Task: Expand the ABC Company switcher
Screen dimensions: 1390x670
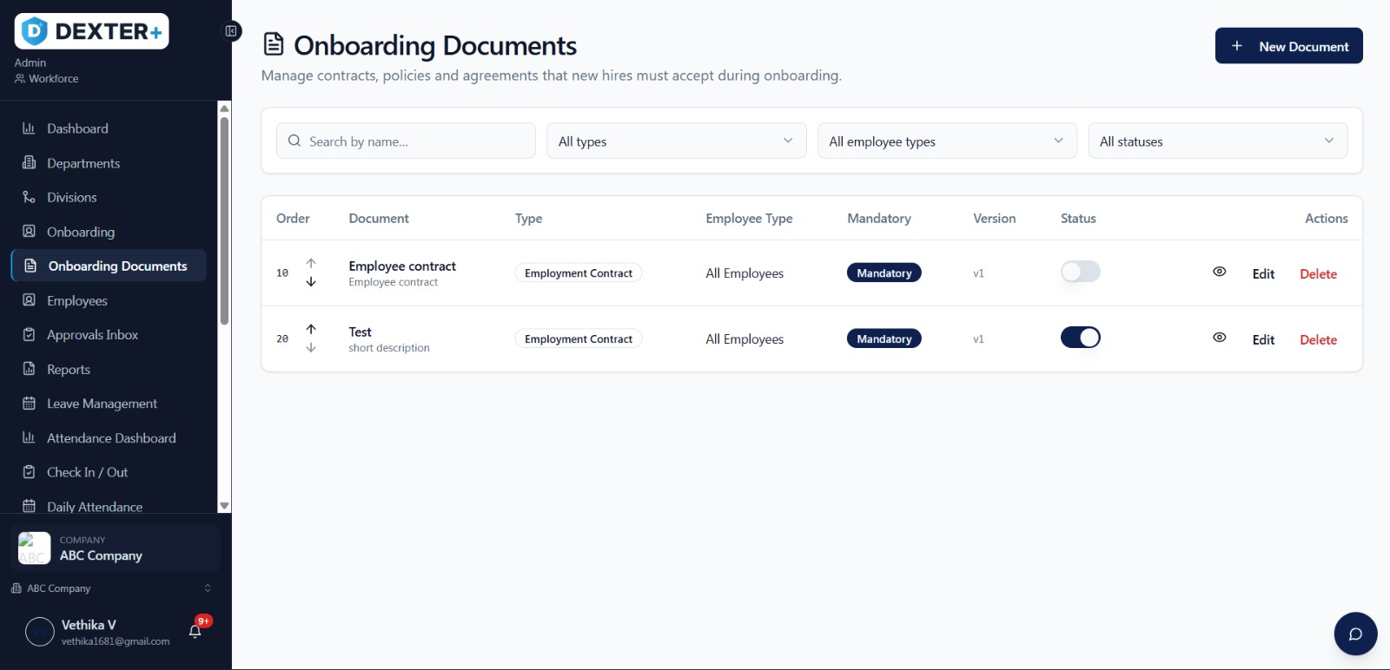Action: (110, 588)
